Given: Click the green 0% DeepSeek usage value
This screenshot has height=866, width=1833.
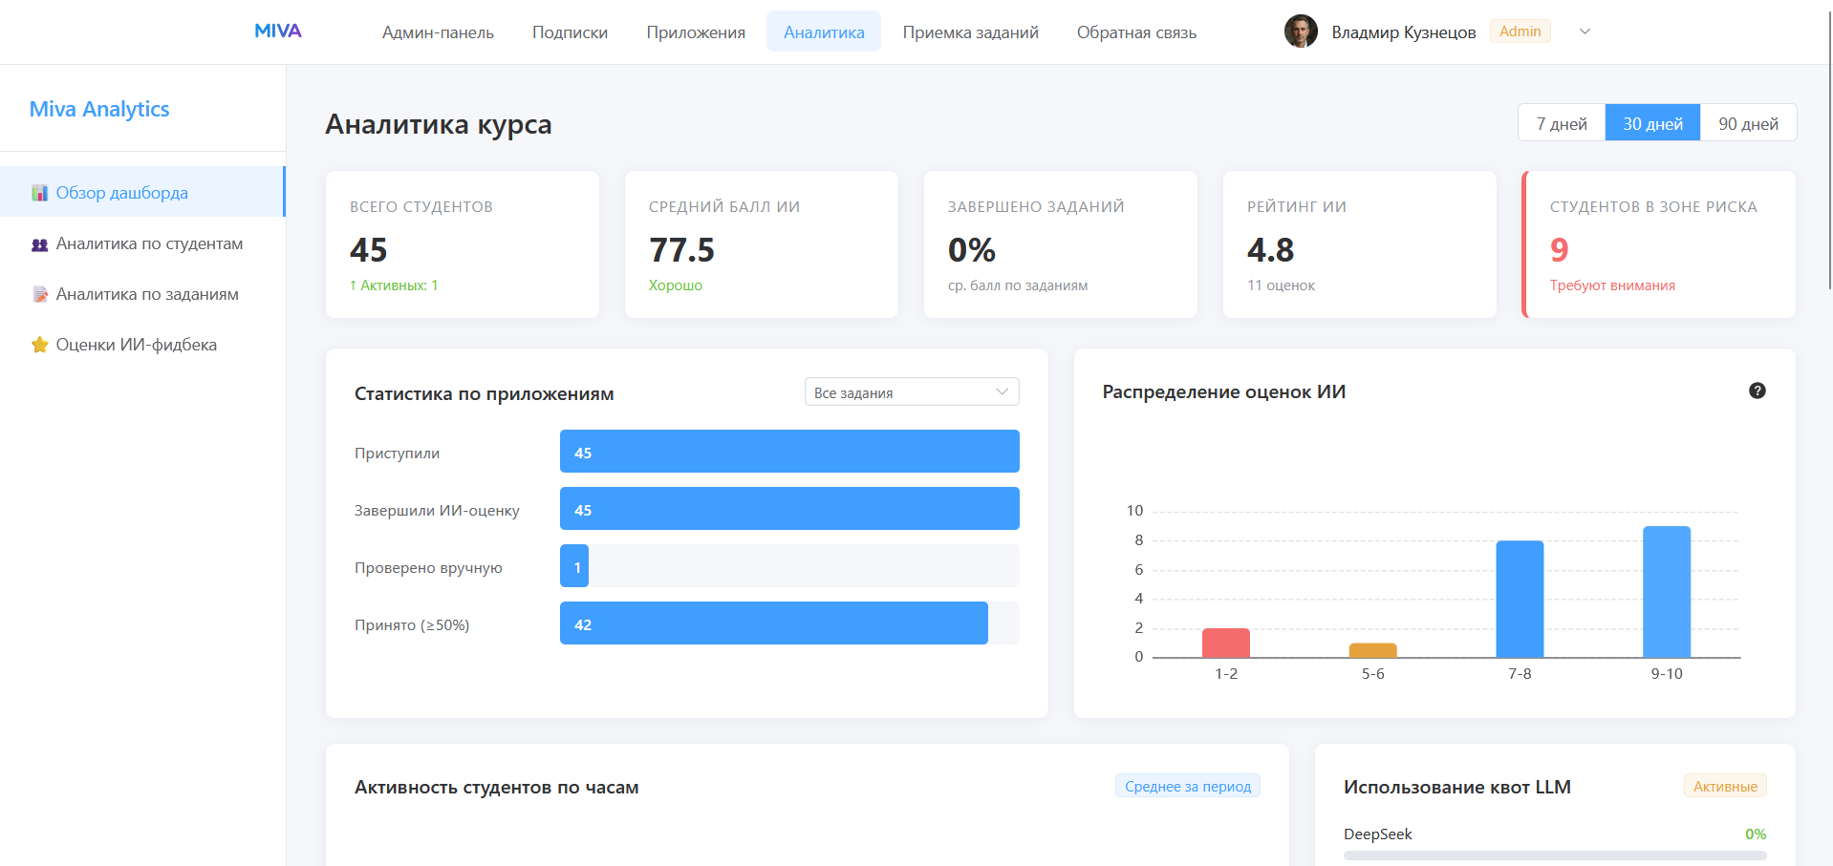Looking at the screenshot, I should click(x=1756, y=834).
